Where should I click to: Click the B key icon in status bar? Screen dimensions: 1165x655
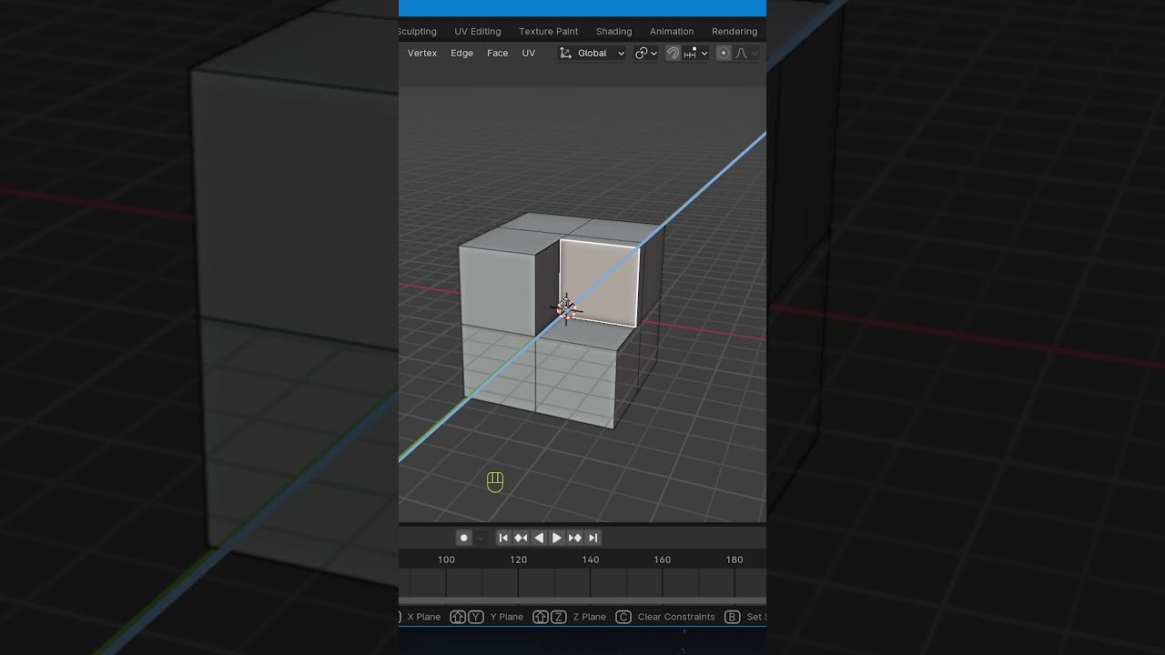pos(733,617)
